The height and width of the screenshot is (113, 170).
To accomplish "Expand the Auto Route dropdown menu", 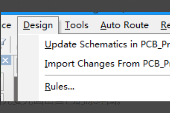I will pos(124,25).
